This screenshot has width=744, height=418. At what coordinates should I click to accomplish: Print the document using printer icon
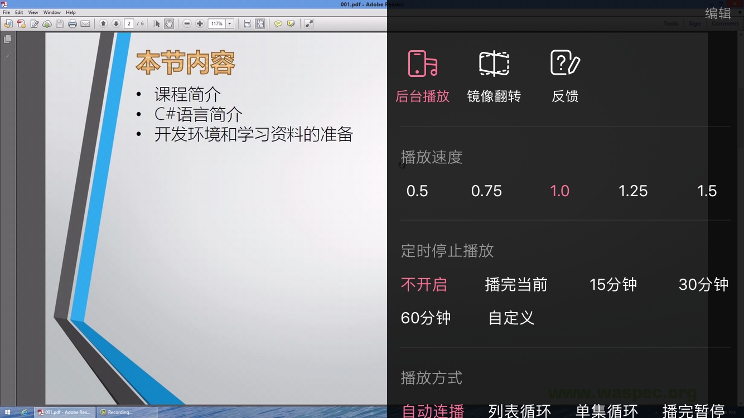(73, 23)
